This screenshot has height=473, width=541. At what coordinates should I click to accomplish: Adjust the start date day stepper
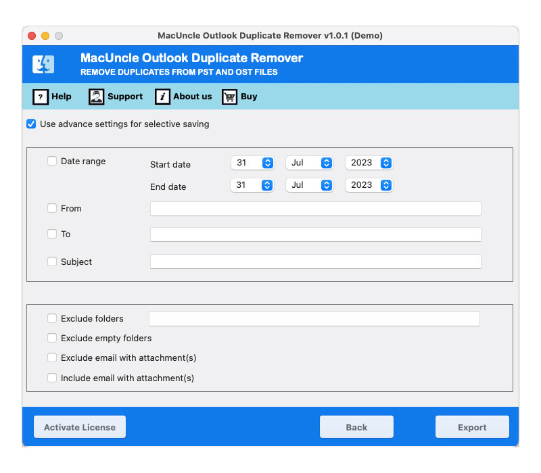click(268, 162)
